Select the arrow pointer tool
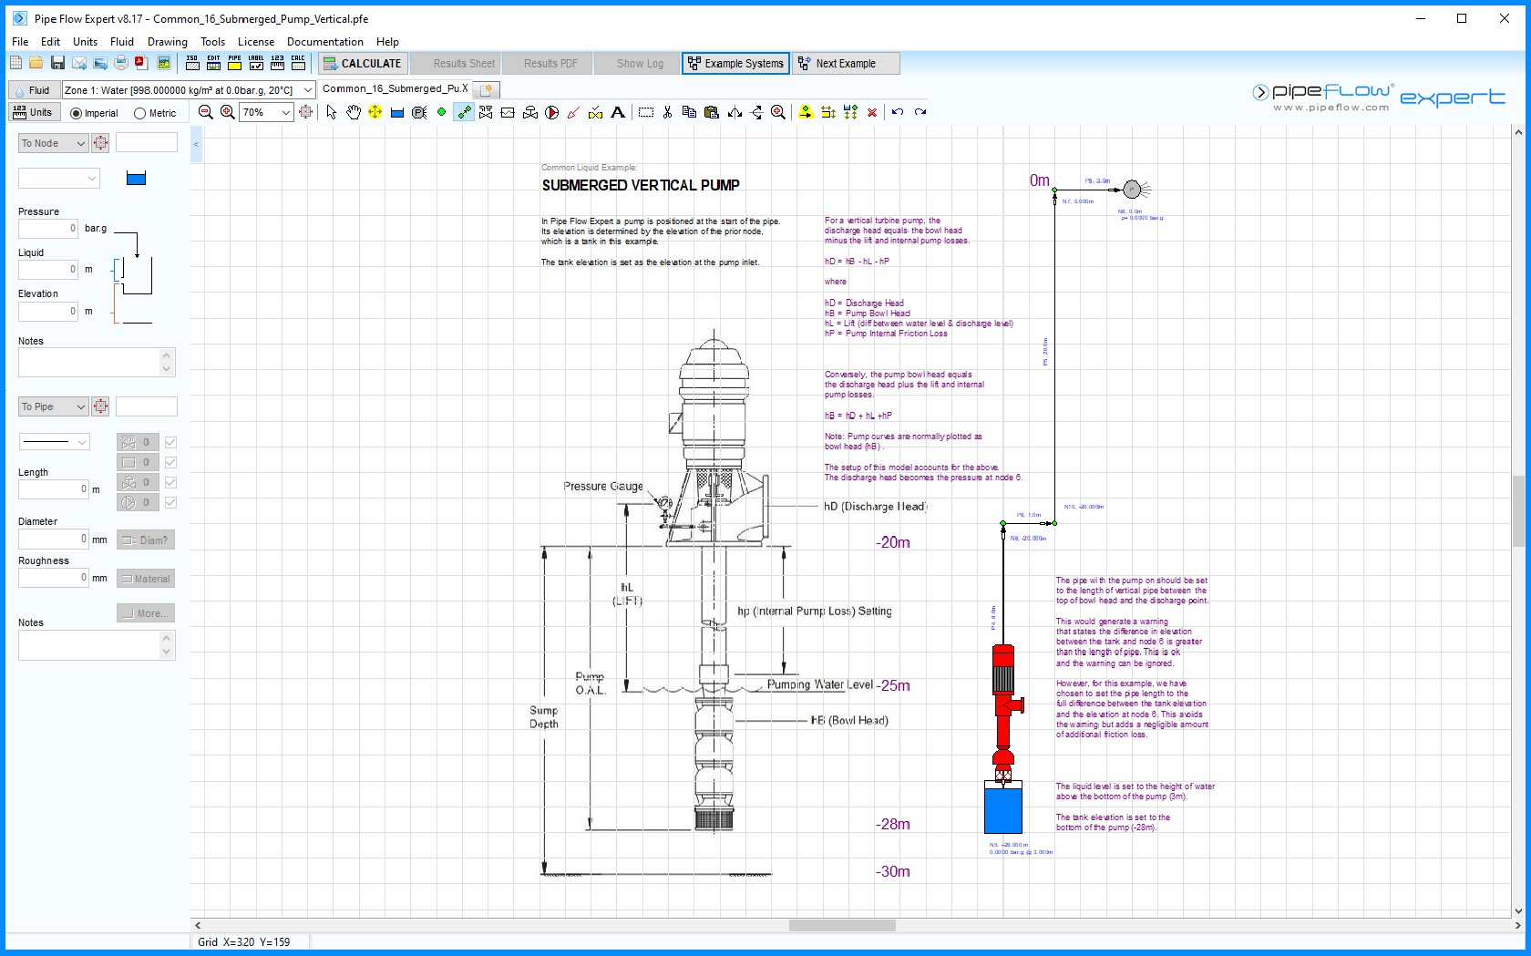 coord(332,112)
